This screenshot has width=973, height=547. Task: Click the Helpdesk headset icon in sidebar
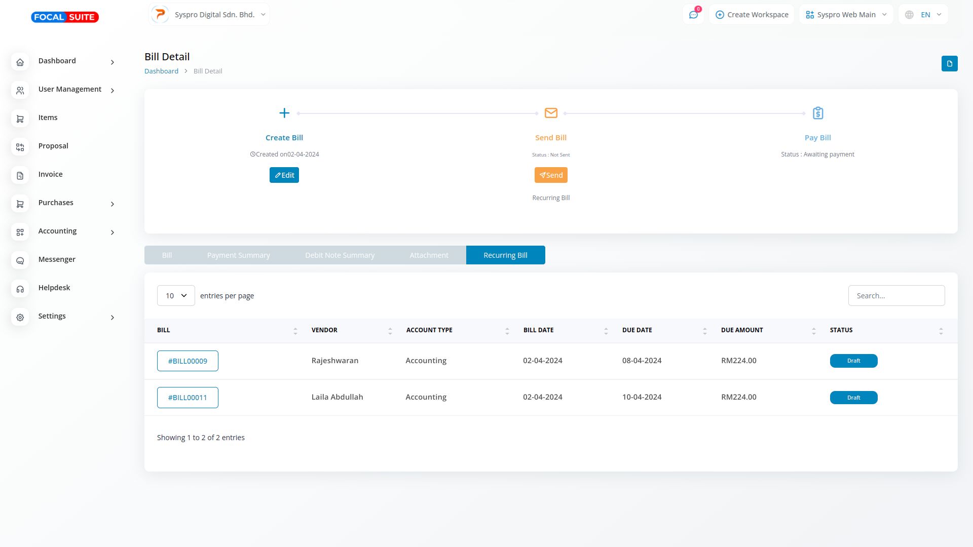tap(20, 289)
